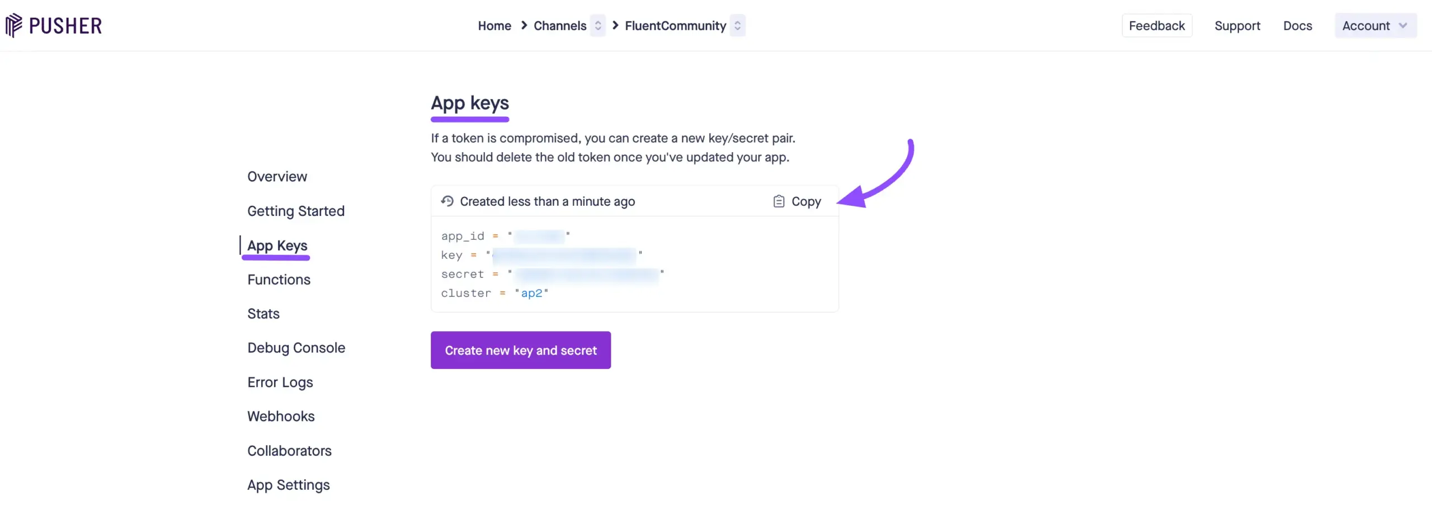The height and width of the screenshot is (530, 1432).
Task: Click the Copy clipboard icon
Action: tap(779, 201)
